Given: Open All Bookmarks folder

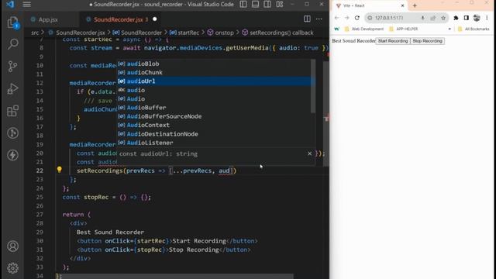Looking at the screenshot, I should pos(474,29).
